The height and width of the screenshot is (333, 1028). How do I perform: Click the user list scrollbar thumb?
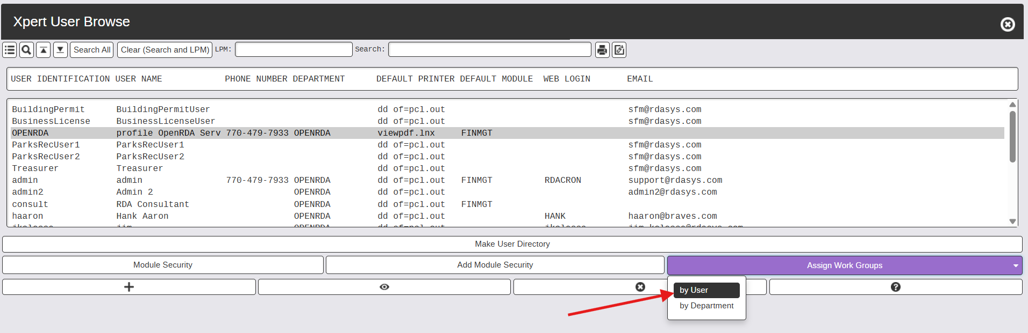[1012, 136]
